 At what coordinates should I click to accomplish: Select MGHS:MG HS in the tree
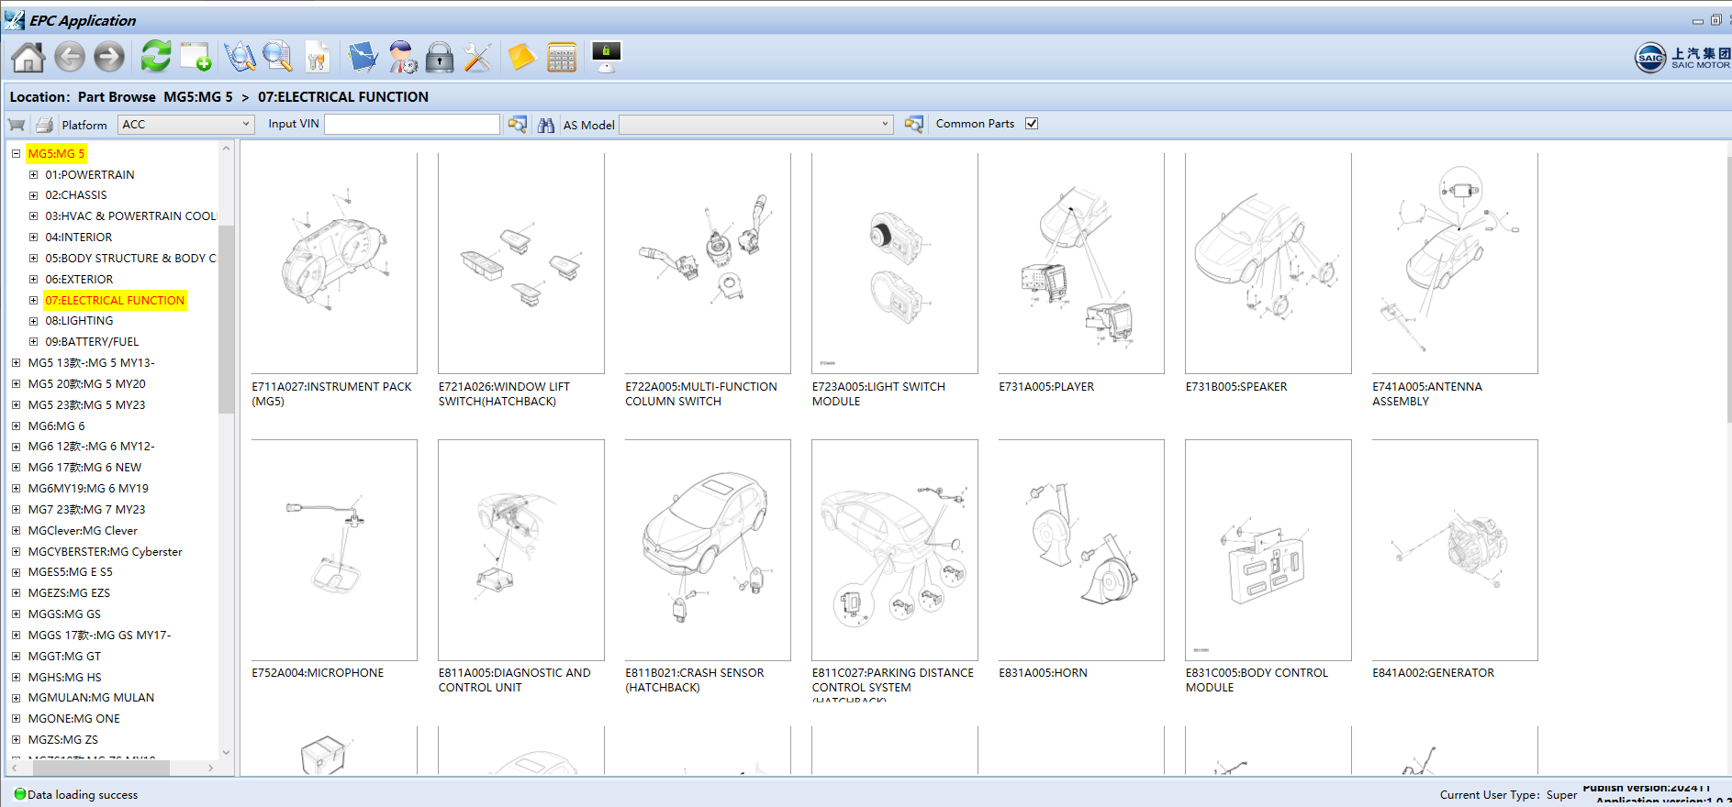click(x=64, y=678)
